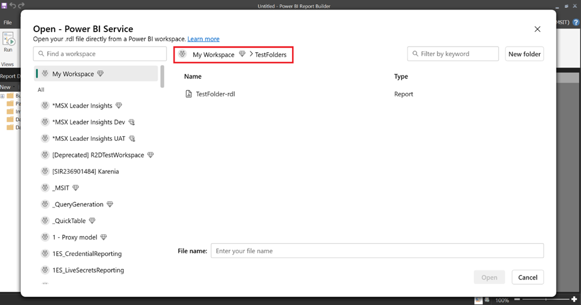The height and width of the screenshot is (305, 581).
Task: Click the Find a workspace search box
Action: [x=100, y=54]
